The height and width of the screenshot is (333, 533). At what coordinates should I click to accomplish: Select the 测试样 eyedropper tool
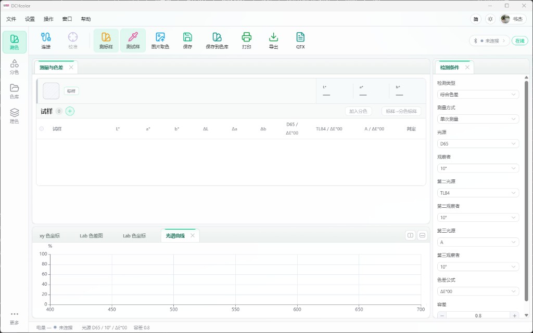(x=133, y=41)
